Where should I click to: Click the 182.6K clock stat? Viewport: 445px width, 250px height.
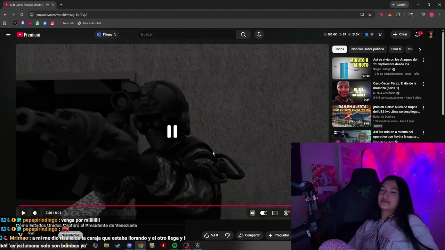(330, 34)
